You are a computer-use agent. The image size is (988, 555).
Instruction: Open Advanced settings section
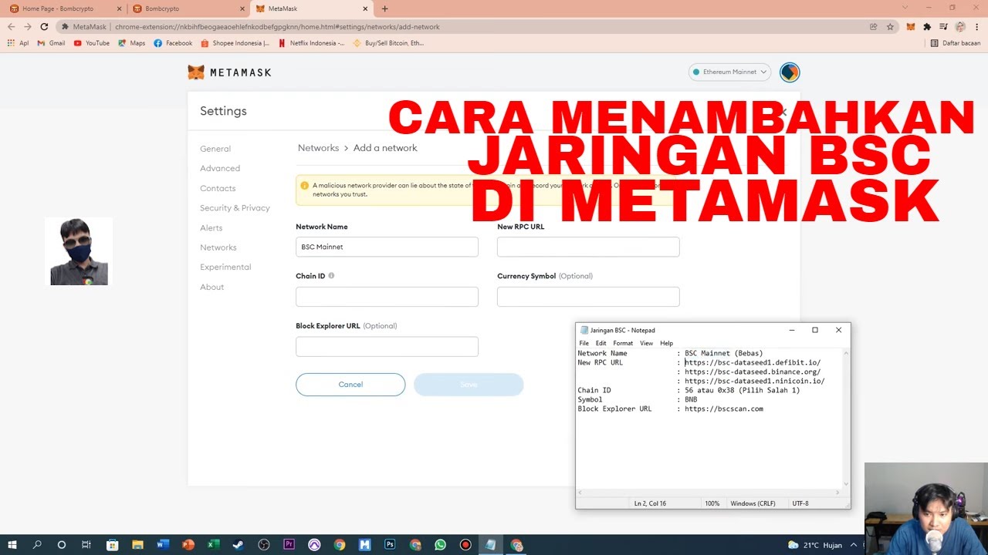tap(220, 168)
